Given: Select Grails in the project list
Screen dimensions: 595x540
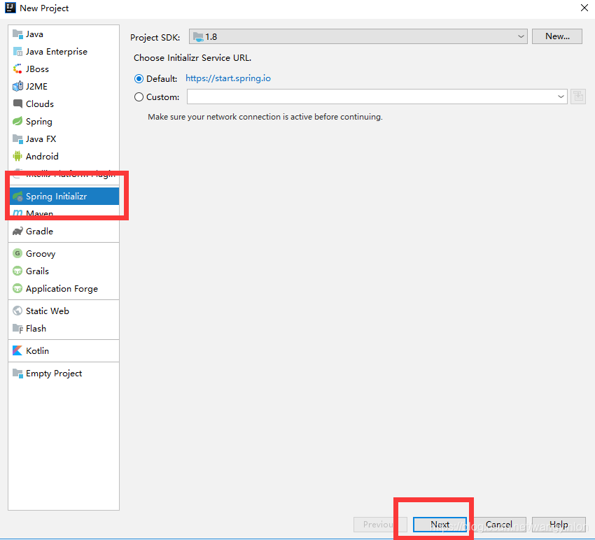Looking at the screenshot, I should pyautogui.click(x=64, y=271).
